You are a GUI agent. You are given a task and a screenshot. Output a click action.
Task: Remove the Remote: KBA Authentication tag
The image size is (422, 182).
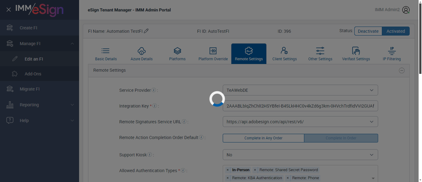(228, 178)
